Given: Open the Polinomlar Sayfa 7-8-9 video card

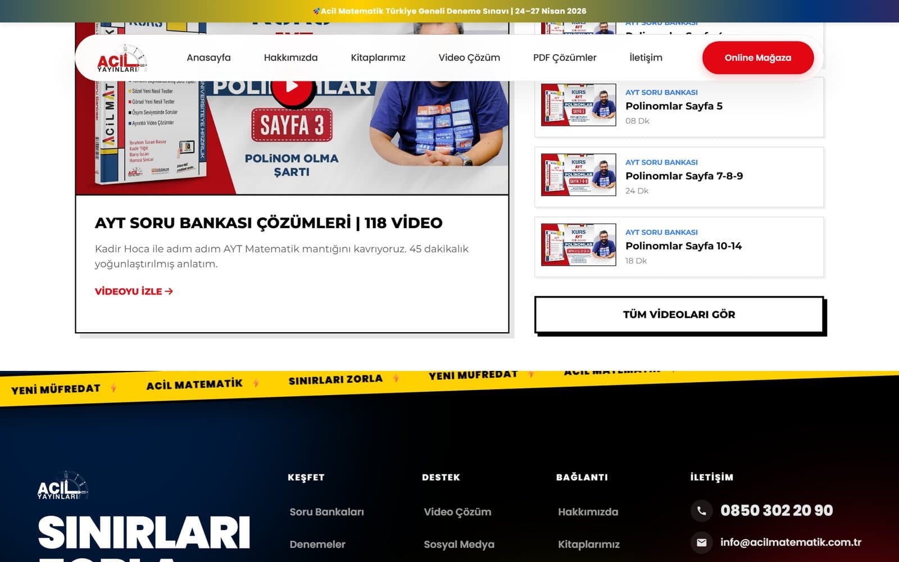Looking at the screenshot, I should point(679,177).
